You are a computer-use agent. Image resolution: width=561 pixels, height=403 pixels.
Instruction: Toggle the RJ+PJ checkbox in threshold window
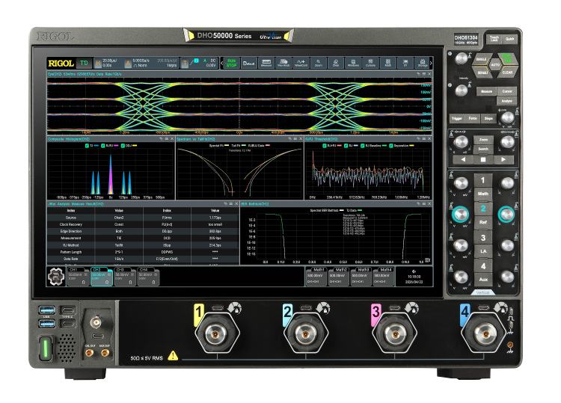[325, 146]
